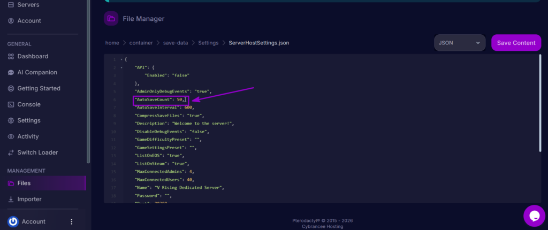This screenshot has width=548, height=230.
Task: Click the "GameSettingsPreset" line
Action: [x=165, y=148]
